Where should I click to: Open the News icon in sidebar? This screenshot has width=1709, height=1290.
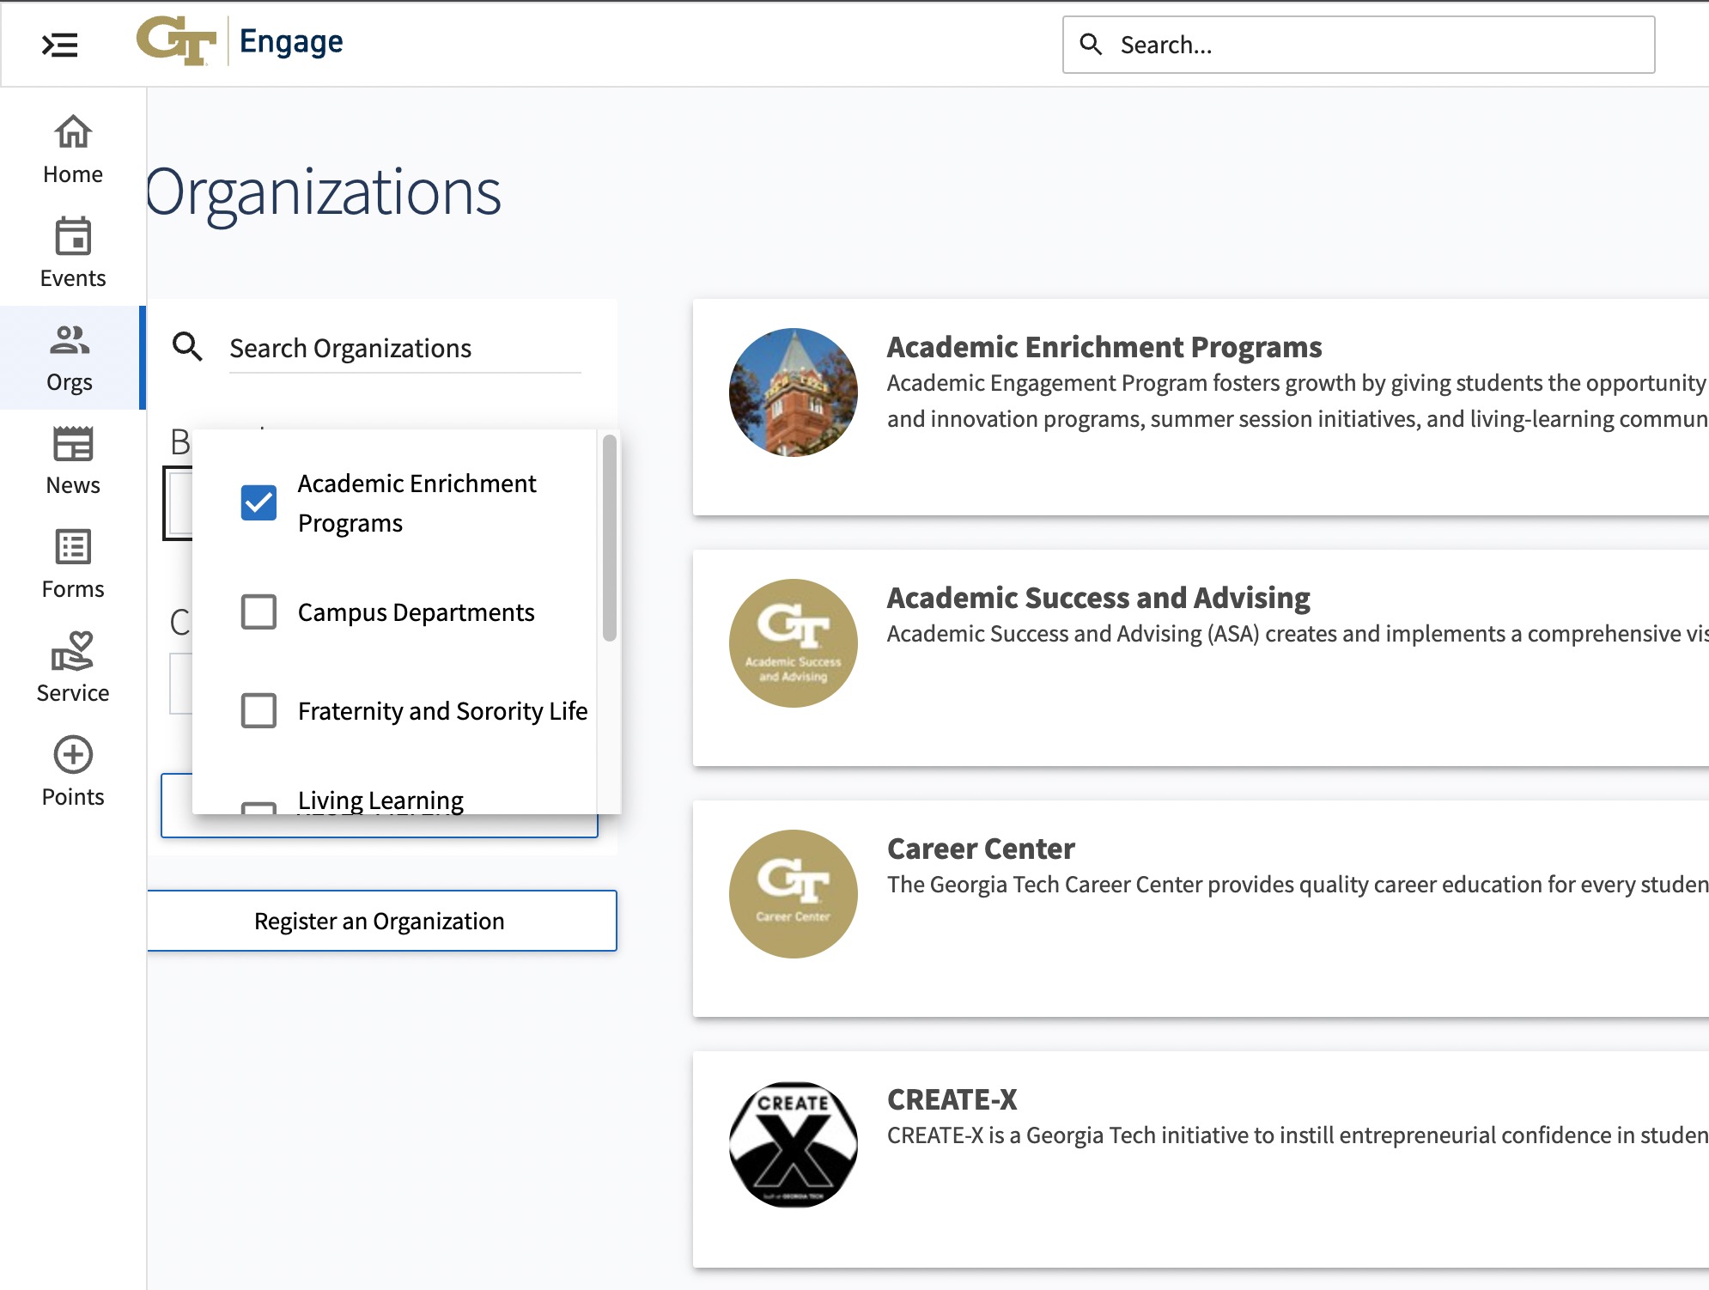[x=73, y=444]
